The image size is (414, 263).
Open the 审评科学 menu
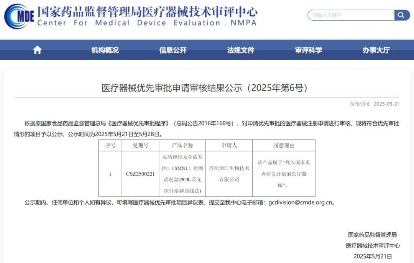[x=308, y=50]
